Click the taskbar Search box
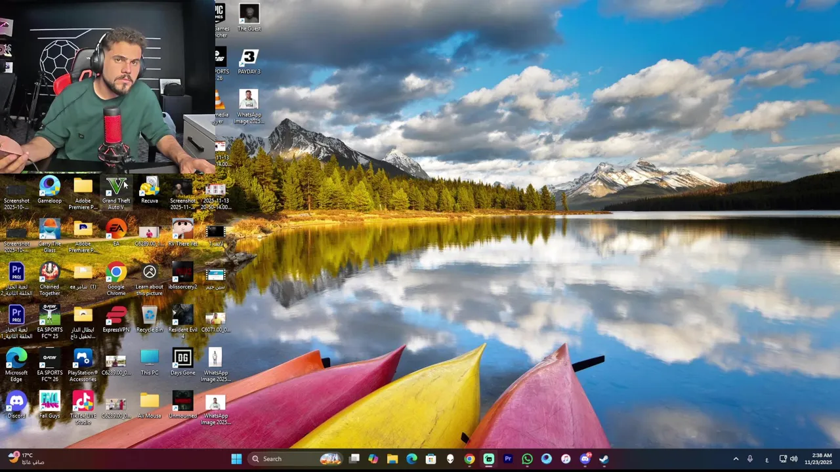The height and width of the screenshot is (472, 840). (x=297, y=459)
